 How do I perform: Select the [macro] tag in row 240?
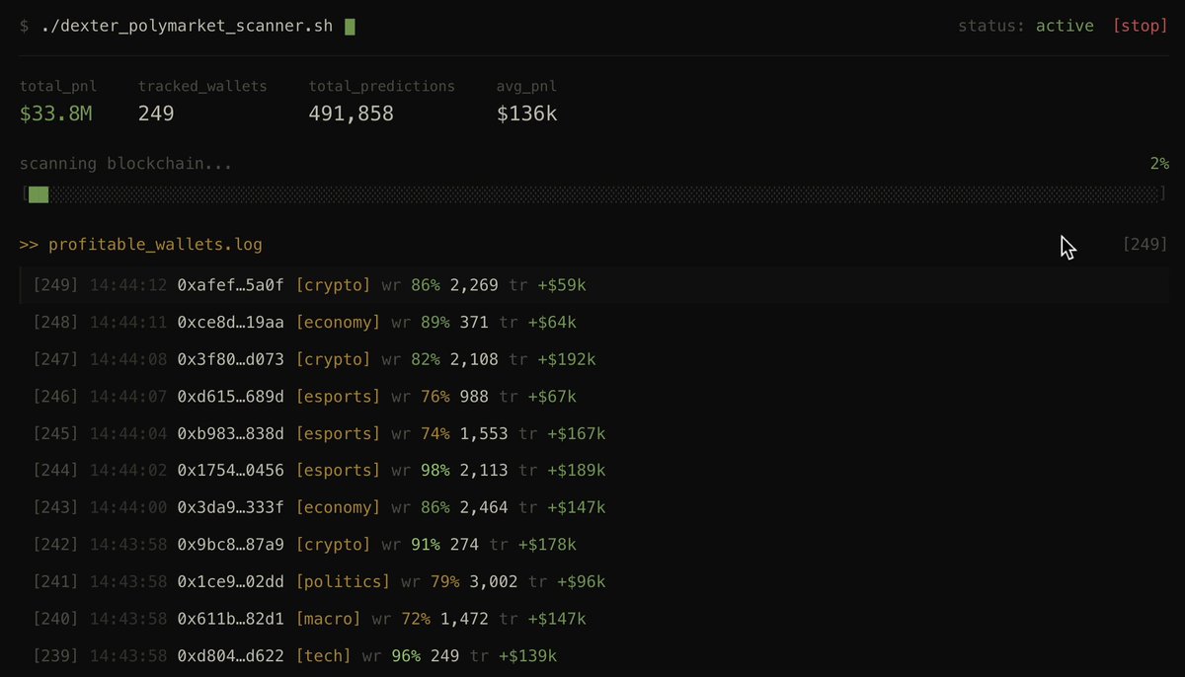(x=327, y=619)
